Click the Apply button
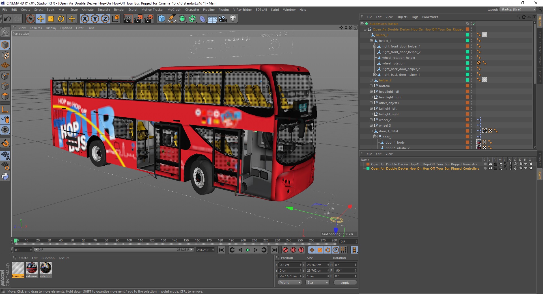The height and width of the screenshot is (294, 543). click(345, 282)
